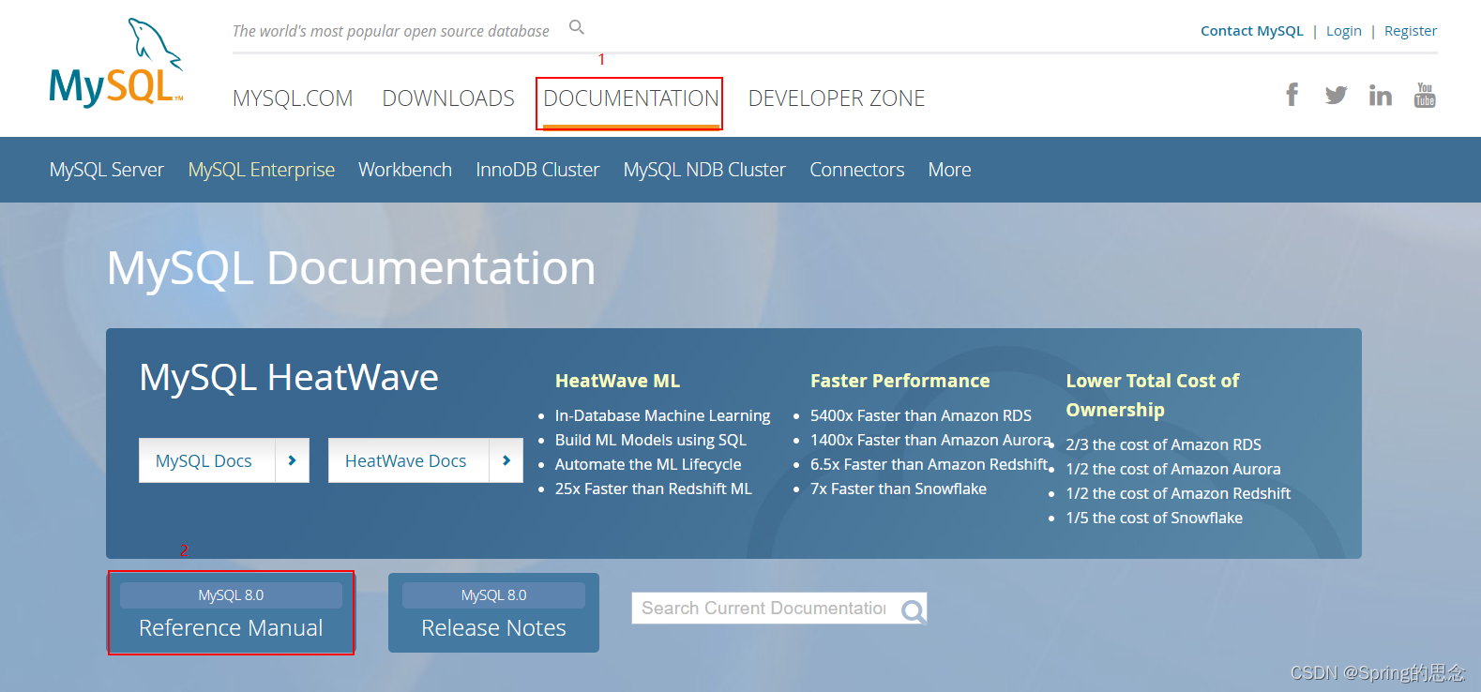Screen dimensions: 1481x692
Task: Click Lower Total Cost of Ownership heading
Action: click(x=1153, y=395)
